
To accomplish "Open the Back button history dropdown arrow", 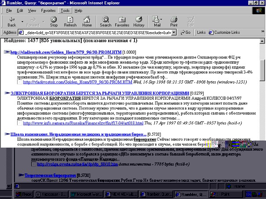I will click(22, 22).
